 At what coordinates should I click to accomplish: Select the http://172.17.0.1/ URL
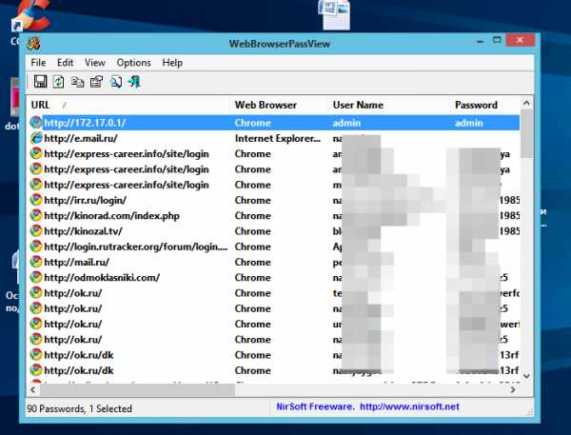coord(85,123)
